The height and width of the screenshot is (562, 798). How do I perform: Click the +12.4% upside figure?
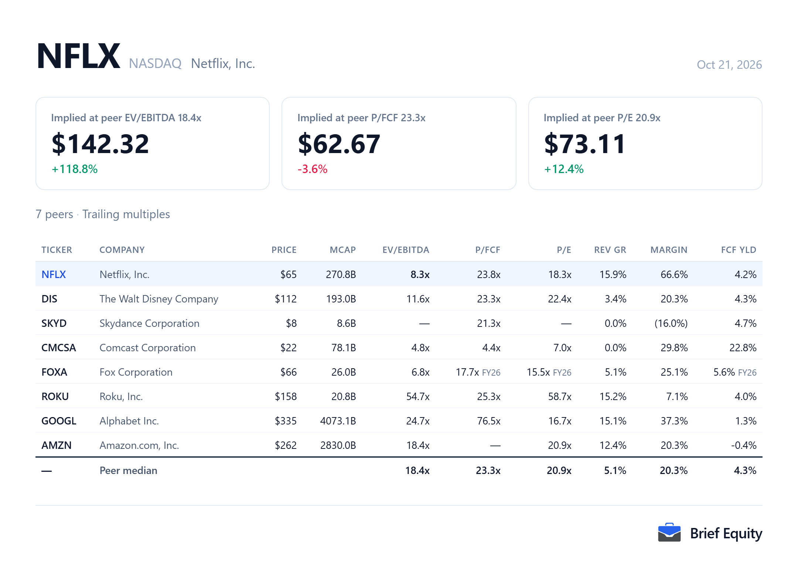point(564,169)
